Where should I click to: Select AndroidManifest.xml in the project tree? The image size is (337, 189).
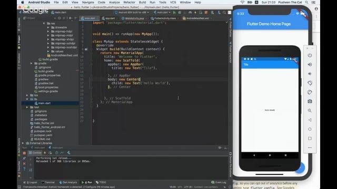pos(64,55)
